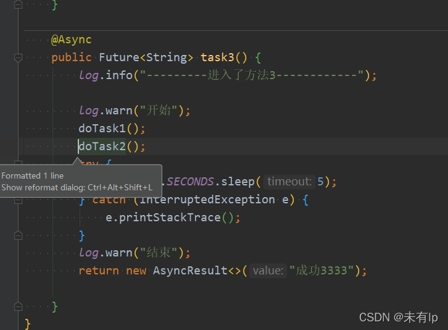Click the timeout: parameter hint
The height and width of the screenshot is (330, 448).
pos(289,182)
